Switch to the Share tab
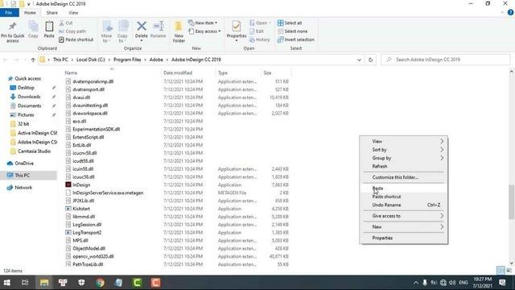 coord(51,13)
